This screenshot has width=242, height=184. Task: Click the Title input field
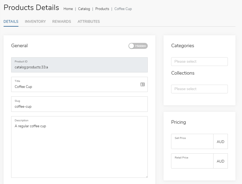[79, 84]
